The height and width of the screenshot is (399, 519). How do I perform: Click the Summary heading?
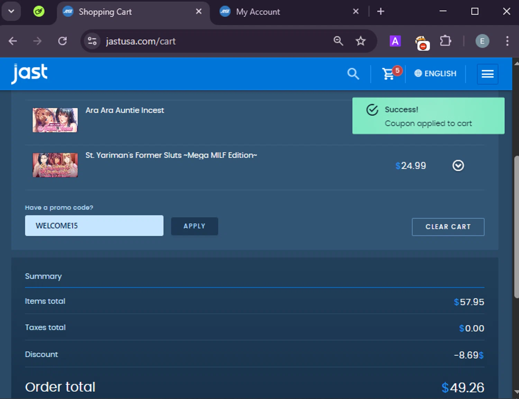pos(43,276)
